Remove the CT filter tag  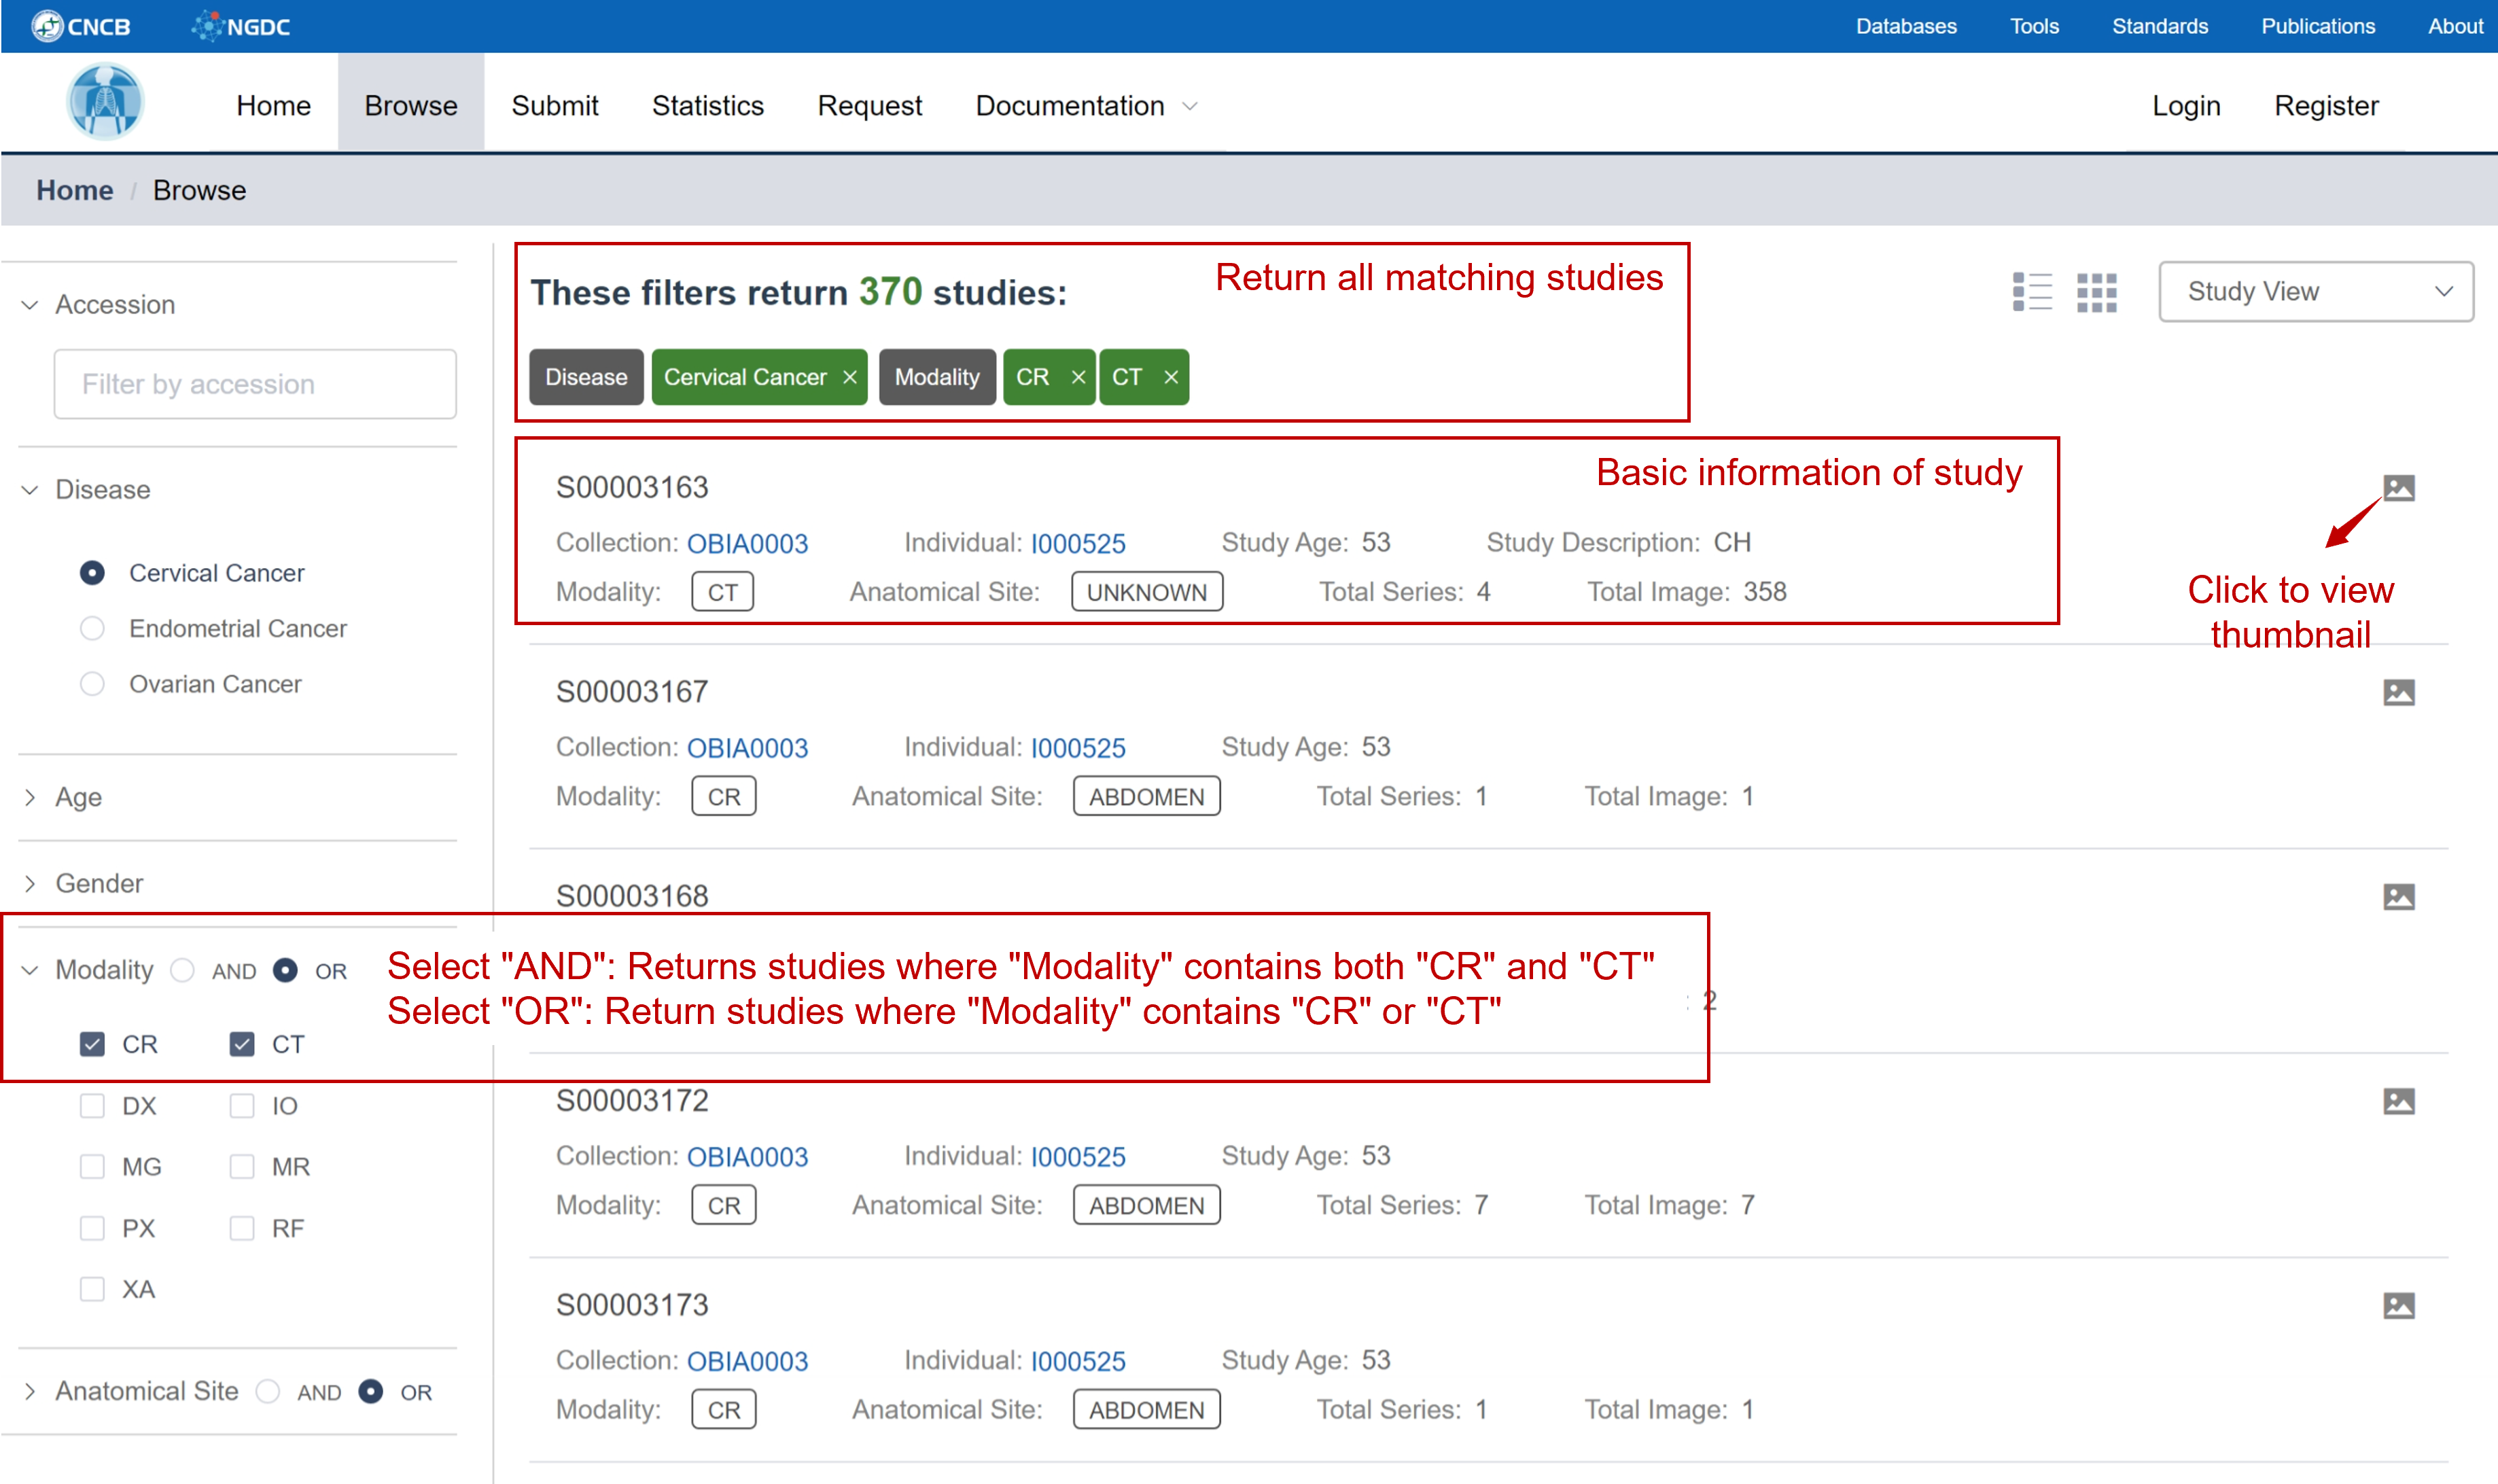pos(1171,377)
